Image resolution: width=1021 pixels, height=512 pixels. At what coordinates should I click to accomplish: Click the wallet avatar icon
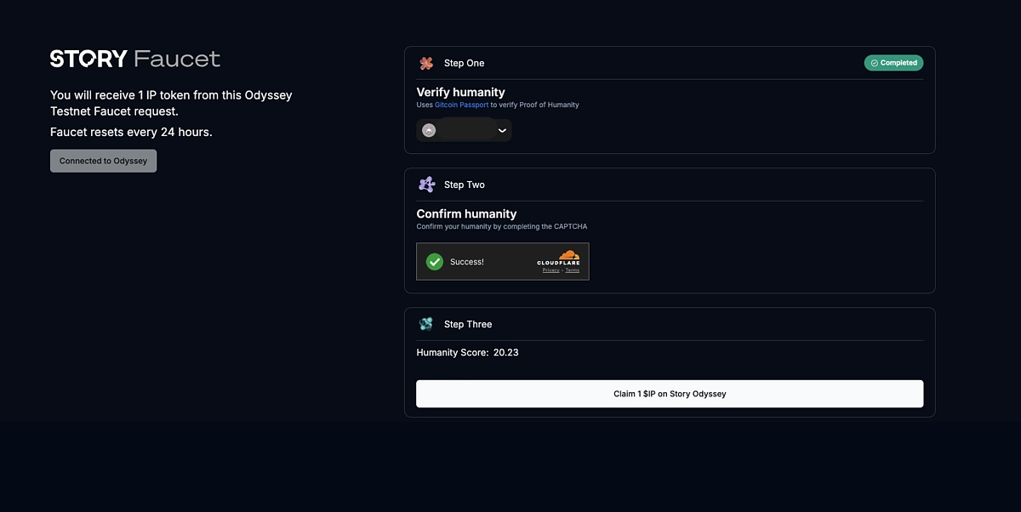click(429, 130)
